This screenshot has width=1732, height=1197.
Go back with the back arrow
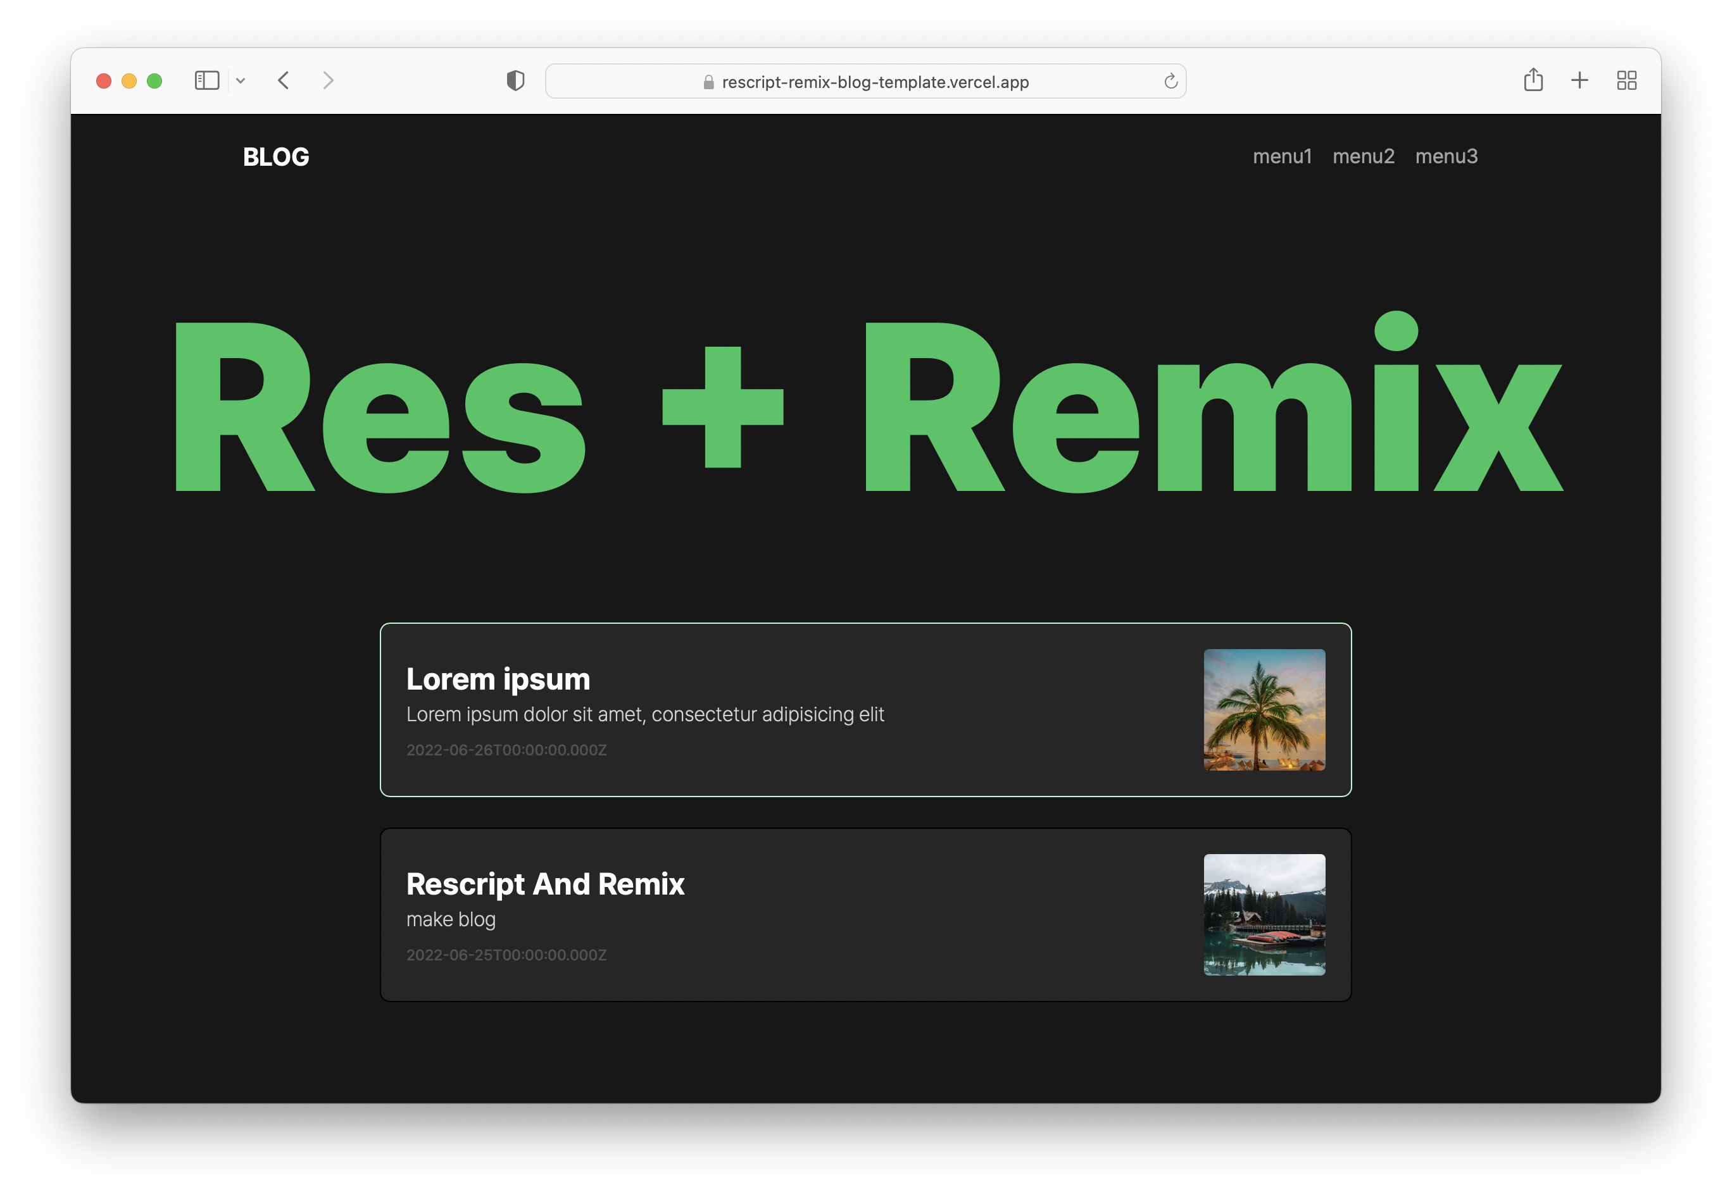click(284, 80)
